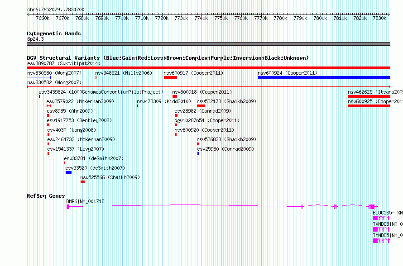Click the blue esv33520 (deSmith2007) gain bar
Image resolution: width=403 pixels, height=266 pixels.
point(69,172)
